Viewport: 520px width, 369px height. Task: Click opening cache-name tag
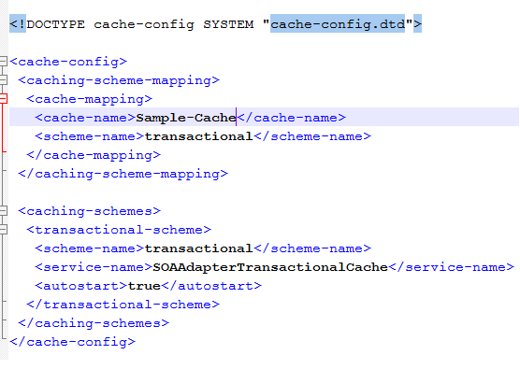85,118
